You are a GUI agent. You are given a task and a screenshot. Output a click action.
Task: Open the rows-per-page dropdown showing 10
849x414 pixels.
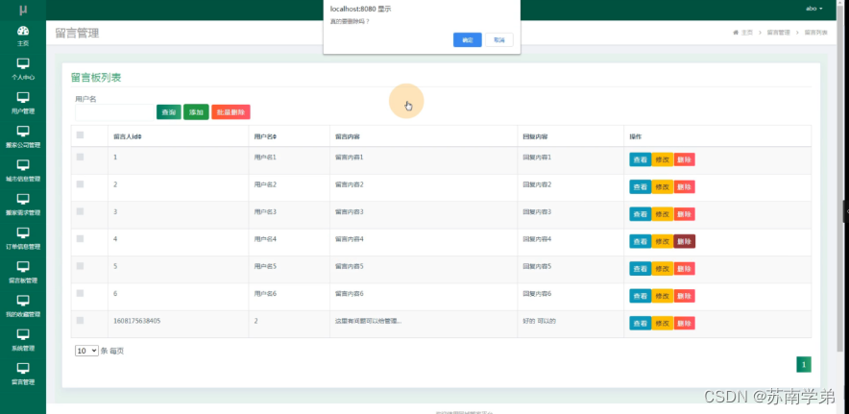pos(86,351)
